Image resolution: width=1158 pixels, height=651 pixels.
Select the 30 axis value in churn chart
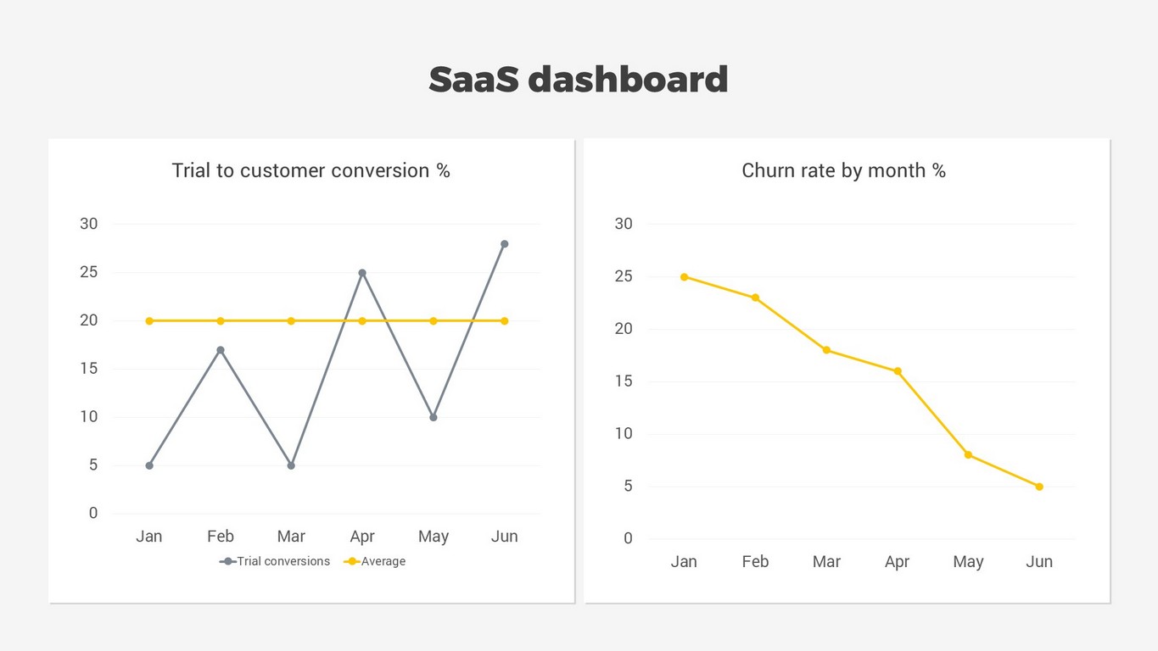(x=624, y=224)
